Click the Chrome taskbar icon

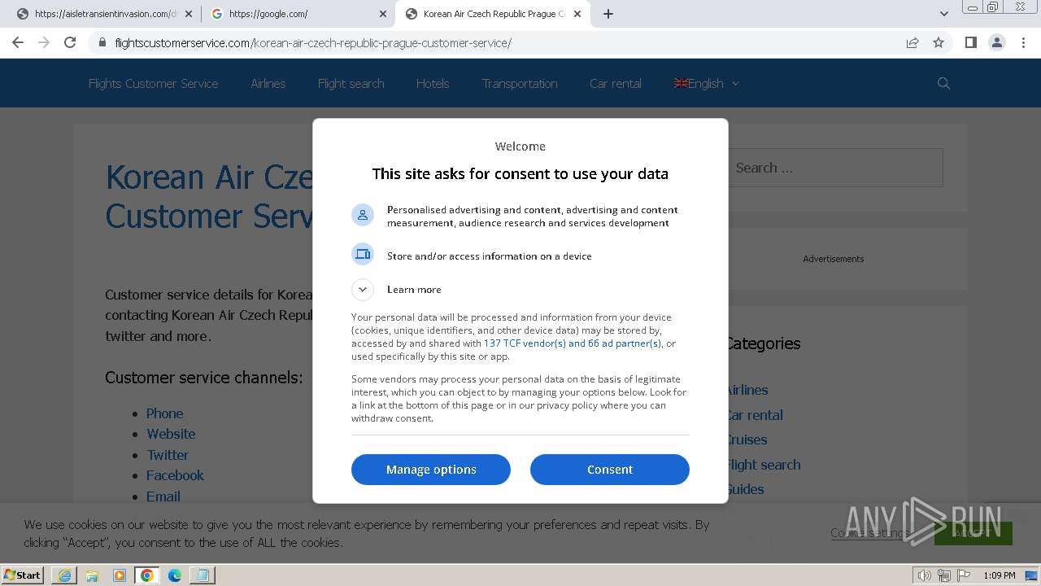pyautogui.click(x=147, y=575)
